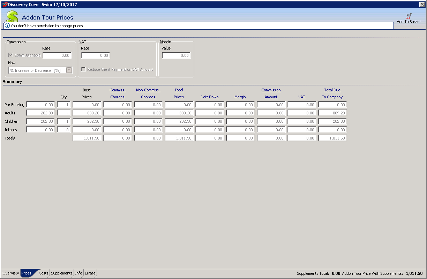Select the Errata tab
The image size is (427, 279).
pyautogui.click(x=90, y=273)
